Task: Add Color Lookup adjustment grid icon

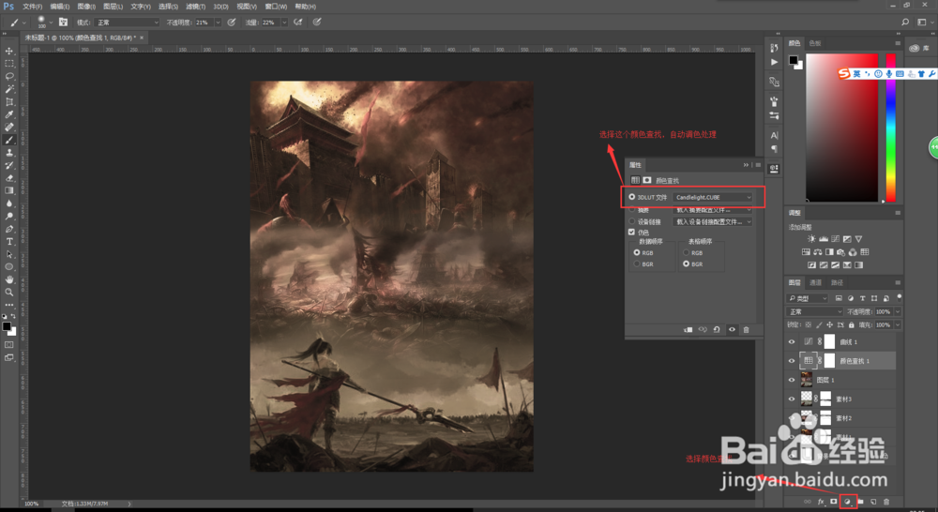Action: 865,252
